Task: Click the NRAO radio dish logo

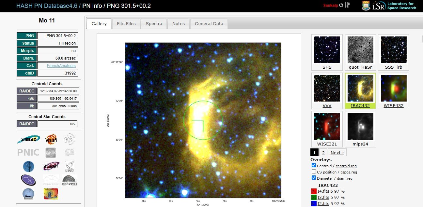Action: (70, 166)
